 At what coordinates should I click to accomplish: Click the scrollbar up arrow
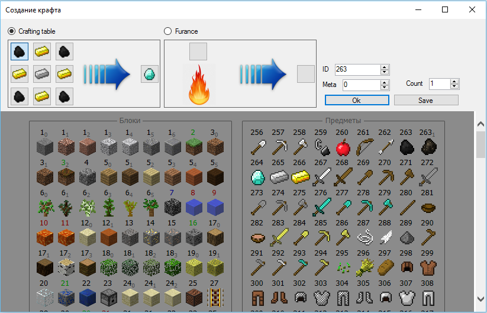pos(480,124)
